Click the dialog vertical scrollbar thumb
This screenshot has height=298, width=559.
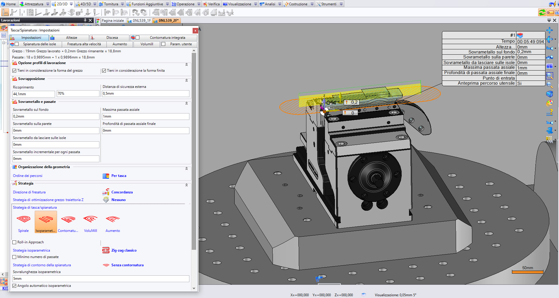click(194, 151)
